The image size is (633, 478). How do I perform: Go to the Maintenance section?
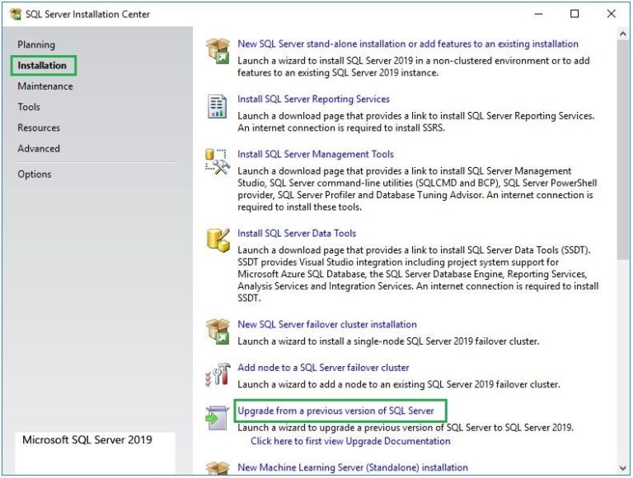click(45, 86)
